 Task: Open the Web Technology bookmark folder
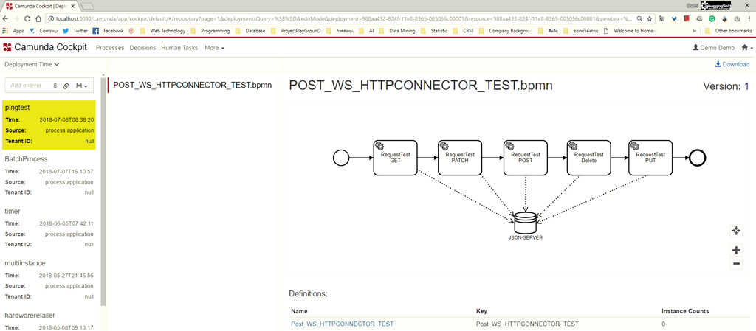tap(164, 30)
